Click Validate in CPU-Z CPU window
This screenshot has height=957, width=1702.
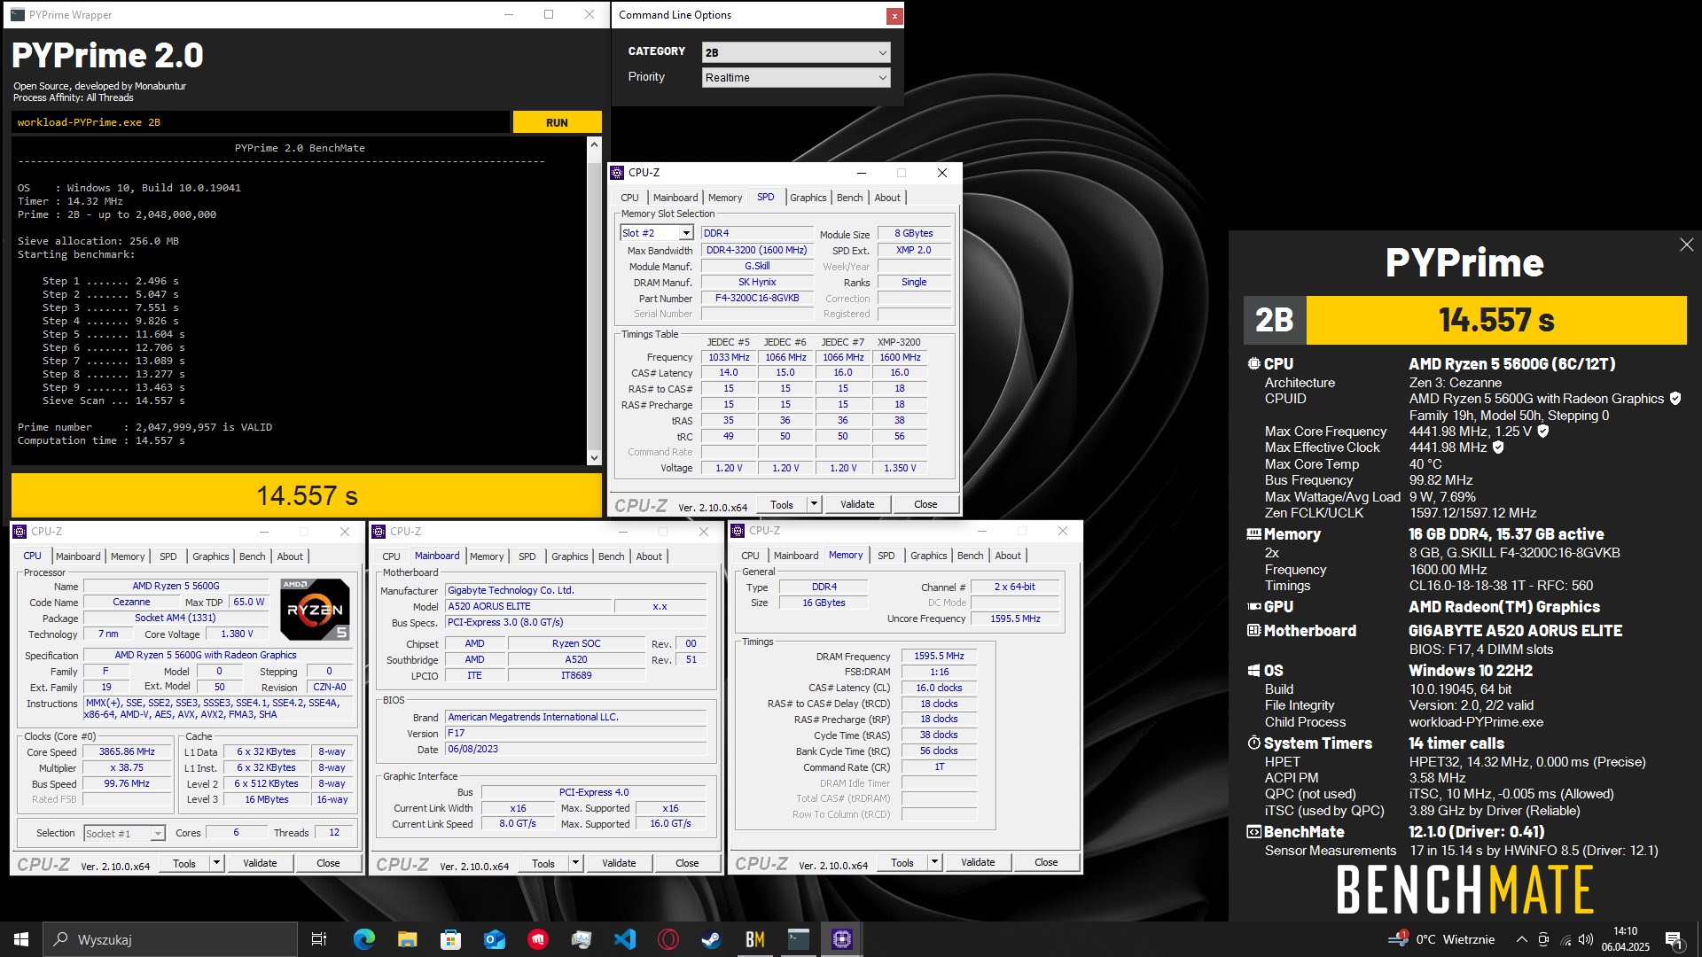[260, 863]
